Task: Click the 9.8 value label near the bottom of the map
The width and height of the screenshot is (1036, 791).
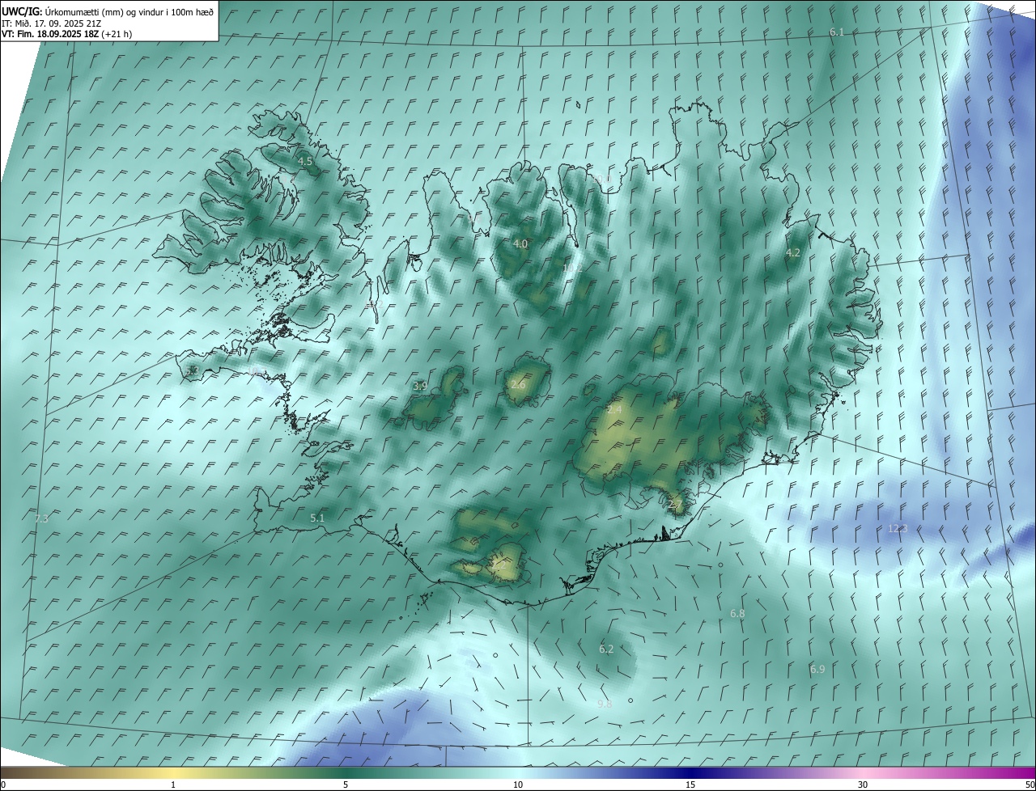Action: tap(605, 704)
